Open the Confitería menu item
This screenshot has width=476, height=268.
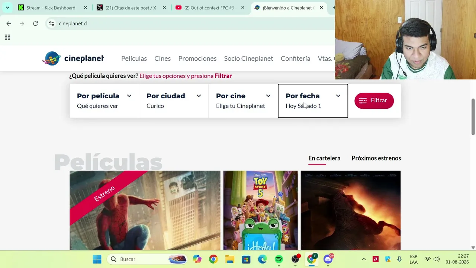(295, 58)
